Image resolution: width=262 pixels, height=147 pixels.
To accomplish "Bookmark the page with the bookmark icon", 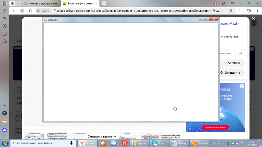I will click(231, 11).
